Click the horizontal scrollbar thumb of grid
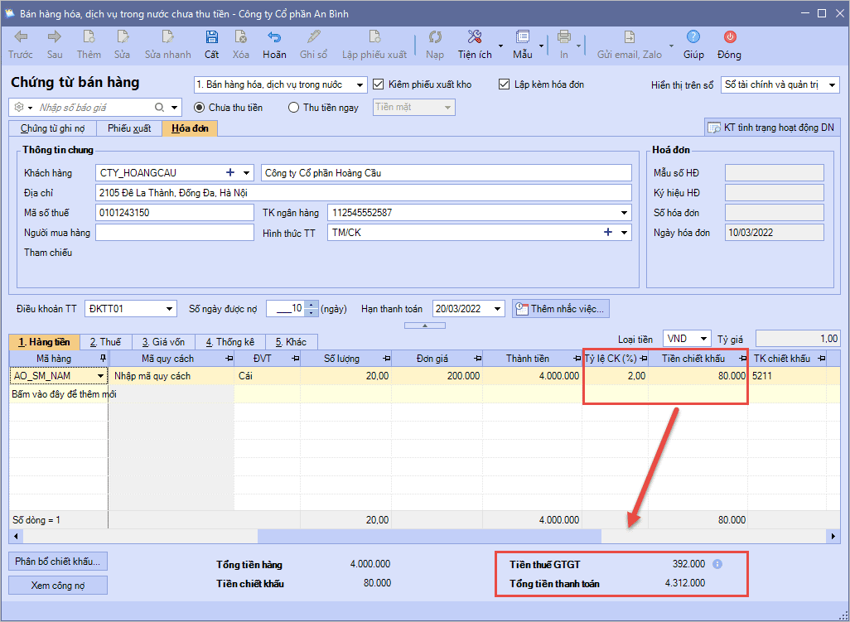 tap(429, 537)
